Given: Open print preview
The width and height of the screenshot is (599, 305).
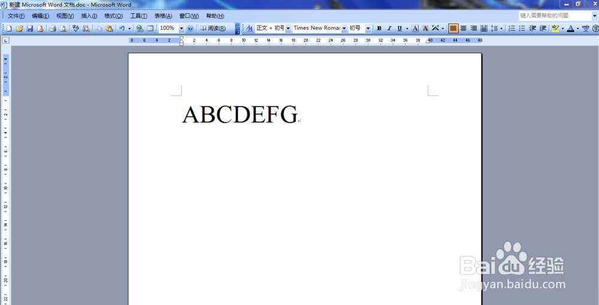Looking at the screenshot, I should point(63,28).
